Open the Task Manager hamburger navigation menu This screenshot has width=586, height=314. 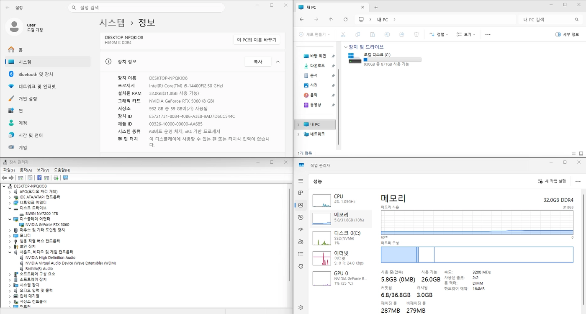(x=301, y=181)
